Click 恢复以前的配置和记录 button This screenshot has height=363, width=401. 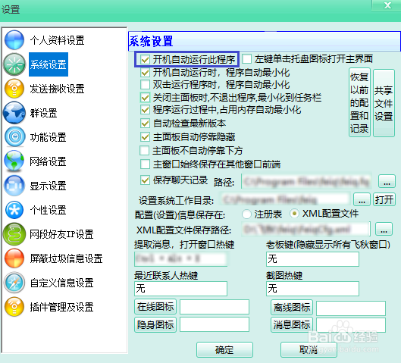(359, 102)
